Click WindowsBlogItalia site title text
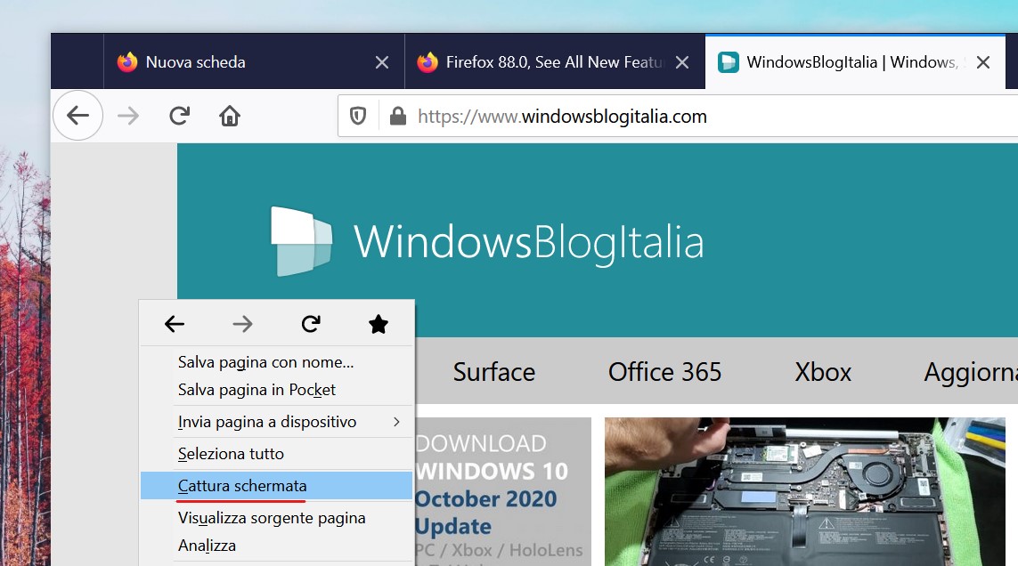This screenshot has width=1018, height=566. 528,242
